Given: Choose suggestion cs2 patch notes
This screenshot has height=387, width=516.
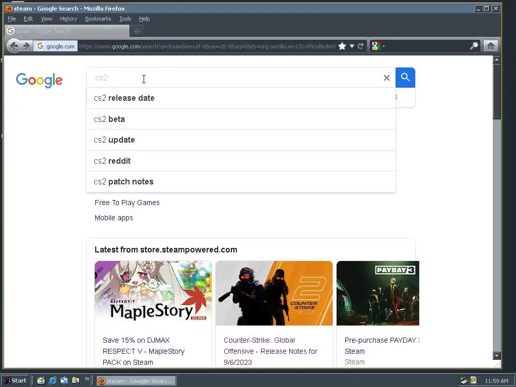Looking at the screenshot, I should tap(241, 181).
